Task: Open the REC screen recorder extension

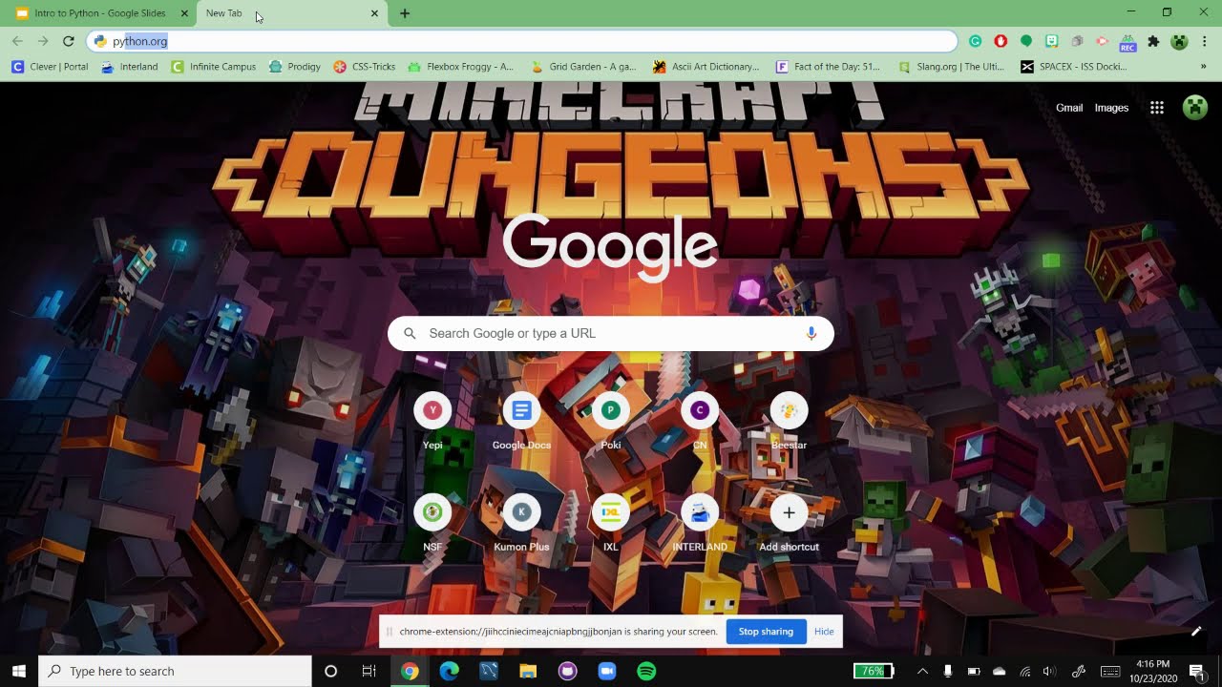Action: tap(1127, 41)
